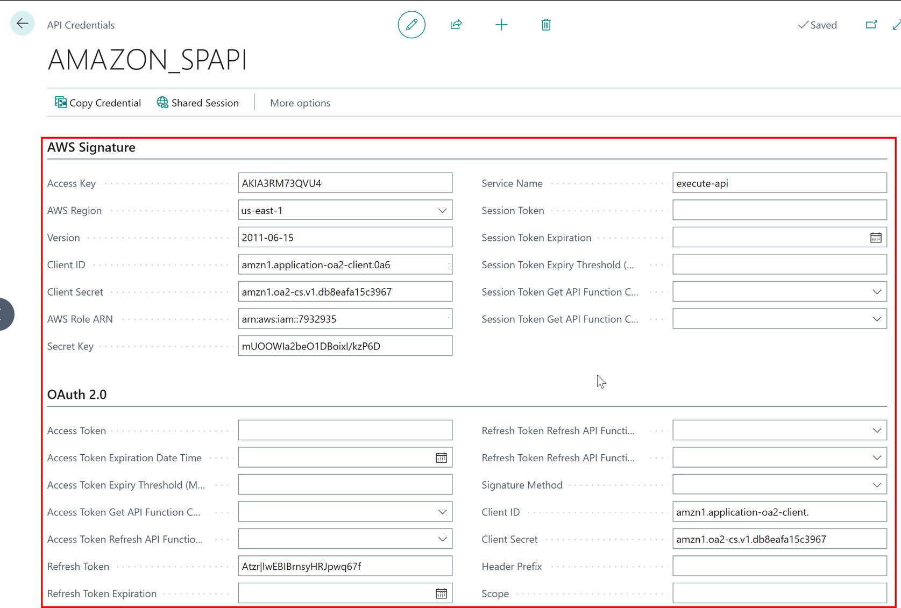Delete the credential using the trash icon
Screen dimensions: 901x608
pos(546,25)
